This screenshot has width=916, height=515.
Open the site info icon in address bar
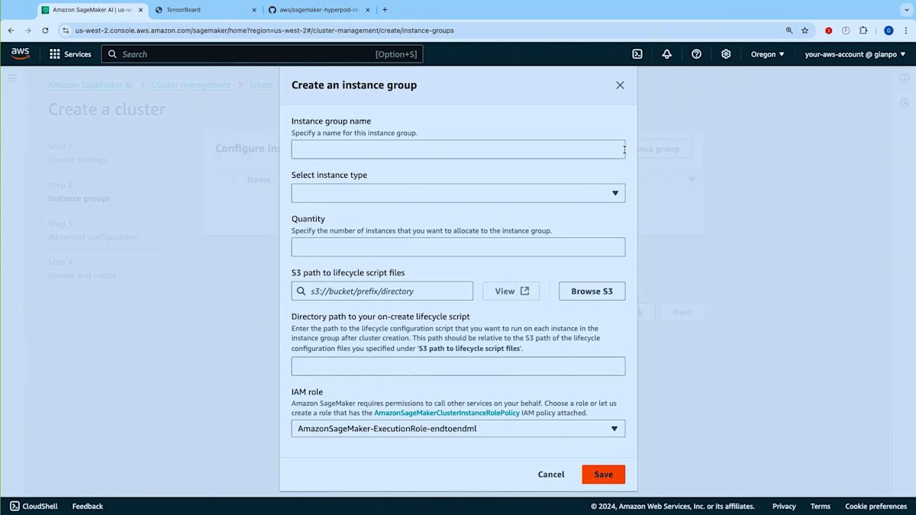64,31
